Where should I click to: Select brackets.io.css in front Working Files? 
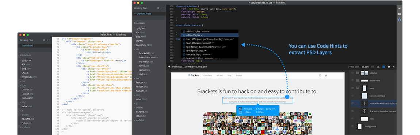click(x=149, y=13)
